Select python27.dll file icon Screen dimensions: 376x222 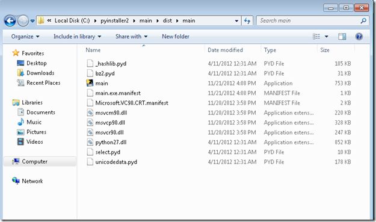[x=90, y=142]
